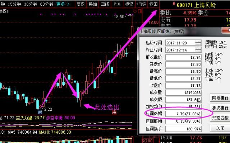Image resolution: width=230 pixels, height=143 pixels.
Task: Switch to the 30分钟 chart period
Action: click(31, 4)
